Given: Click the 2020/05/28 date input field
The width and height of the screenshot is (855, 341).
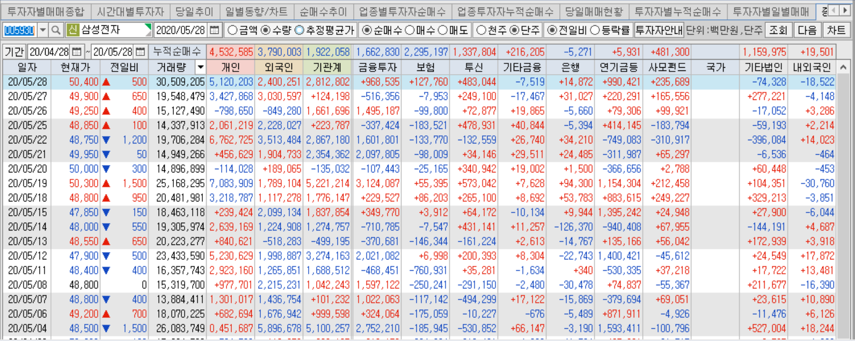Looking at the screenshot, I should coord(181,31).
